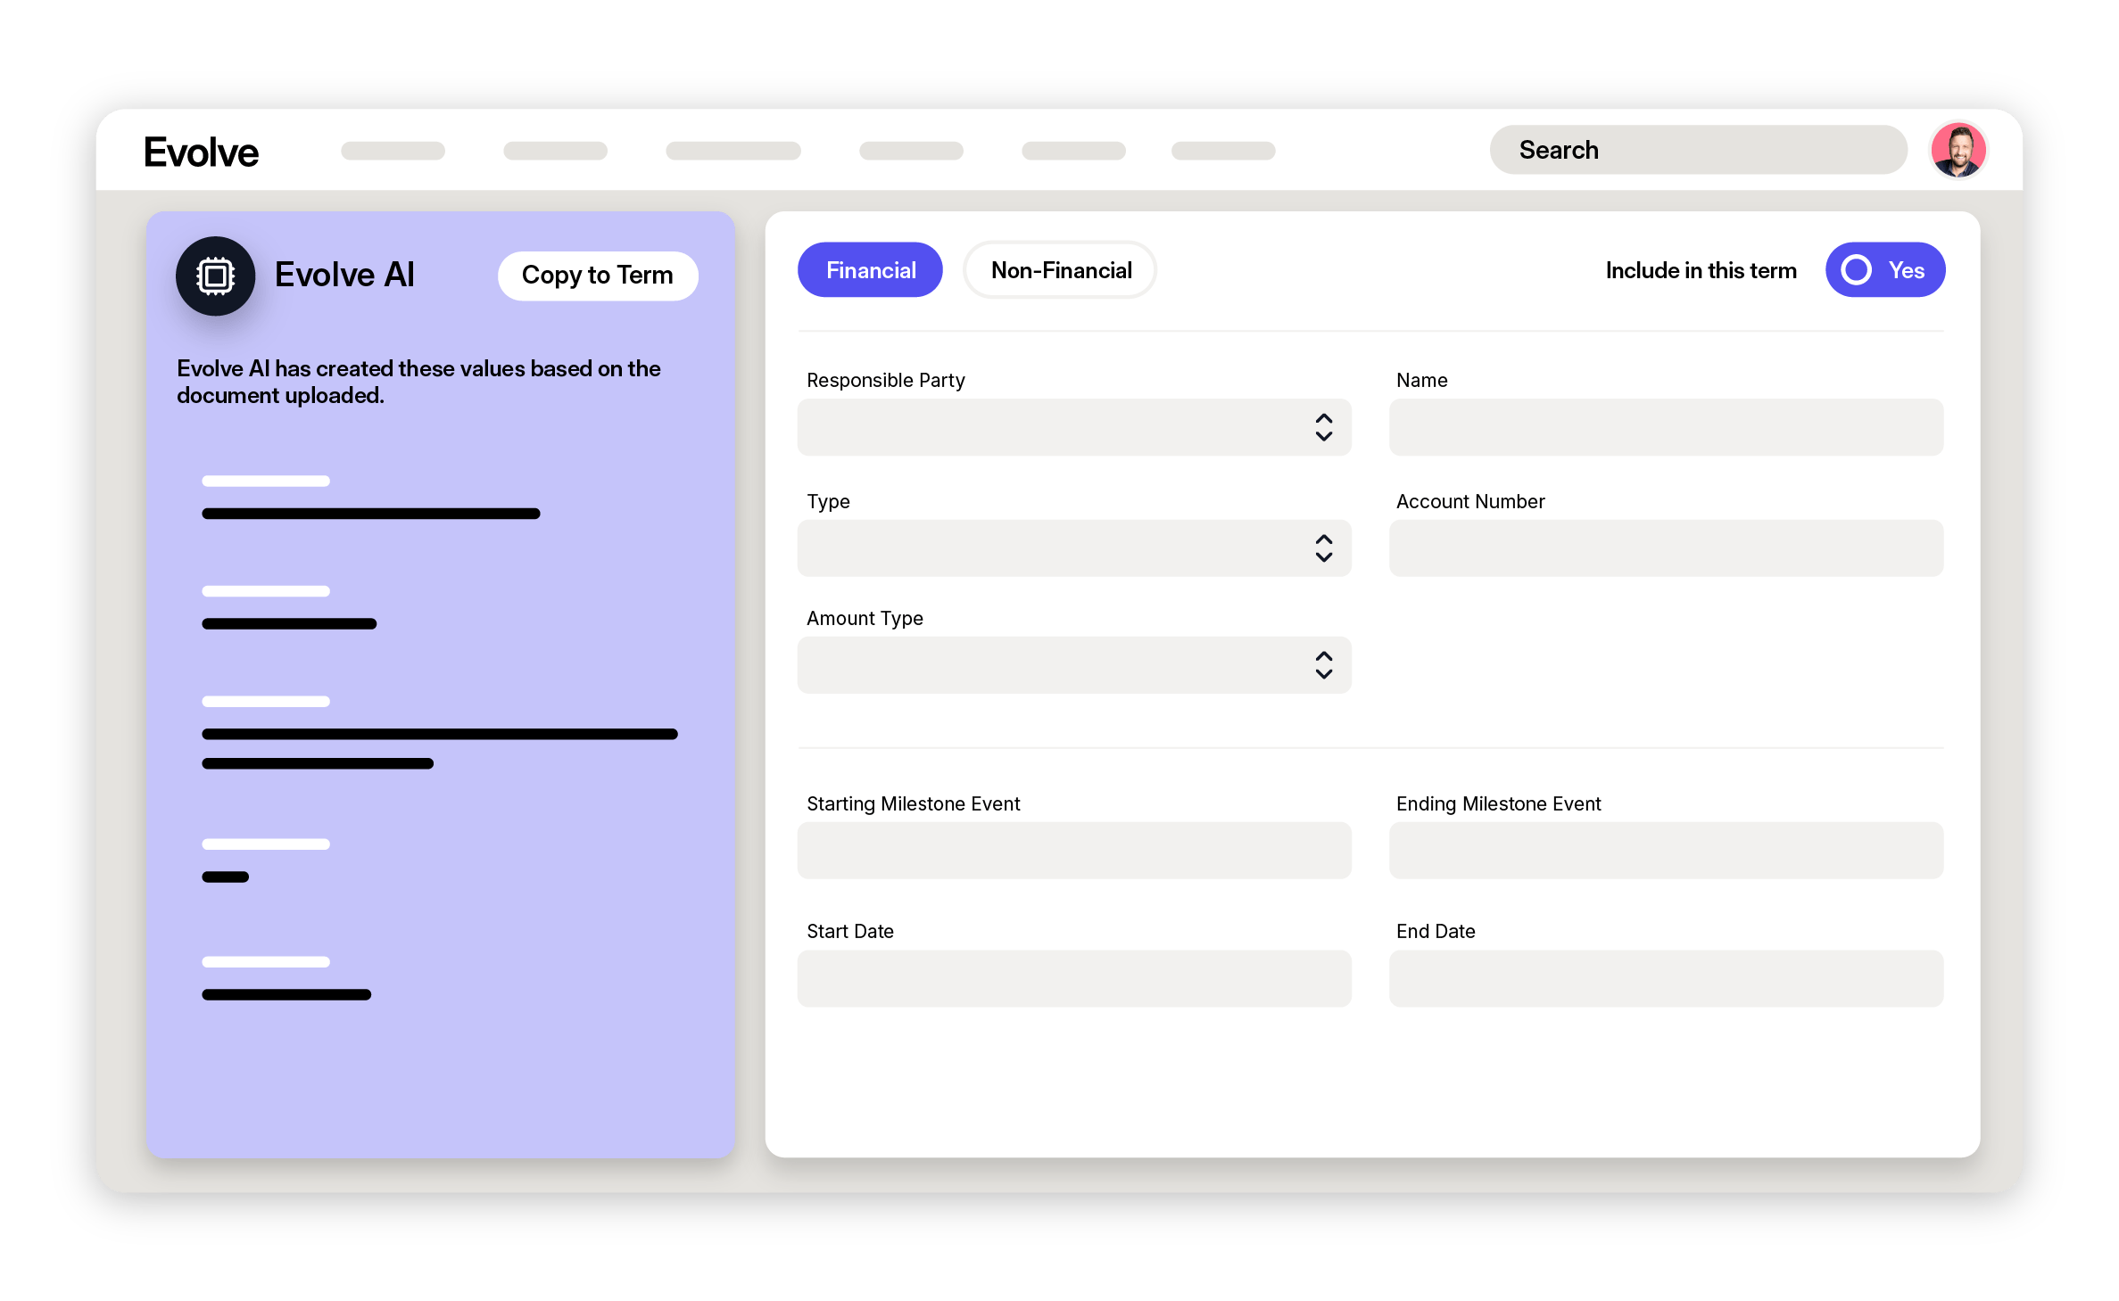
Task: Open the Responsible Party dropdown
Action: pos(1074,428)
